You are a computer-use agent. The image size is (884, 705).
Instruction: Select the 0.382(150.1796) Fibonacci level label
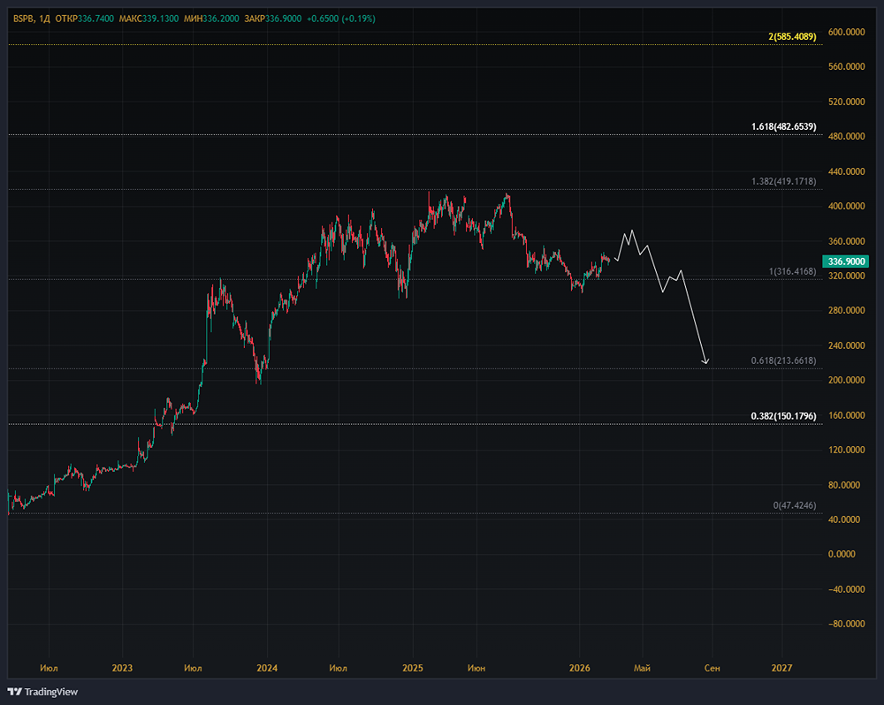point(783,416)
